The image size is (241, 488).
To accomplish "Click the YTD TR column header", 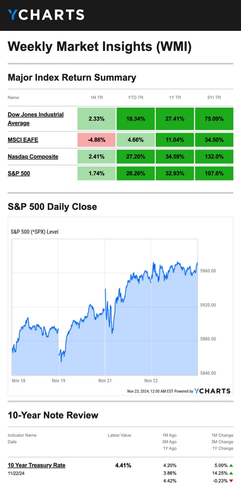I will [x=136, y=97].
